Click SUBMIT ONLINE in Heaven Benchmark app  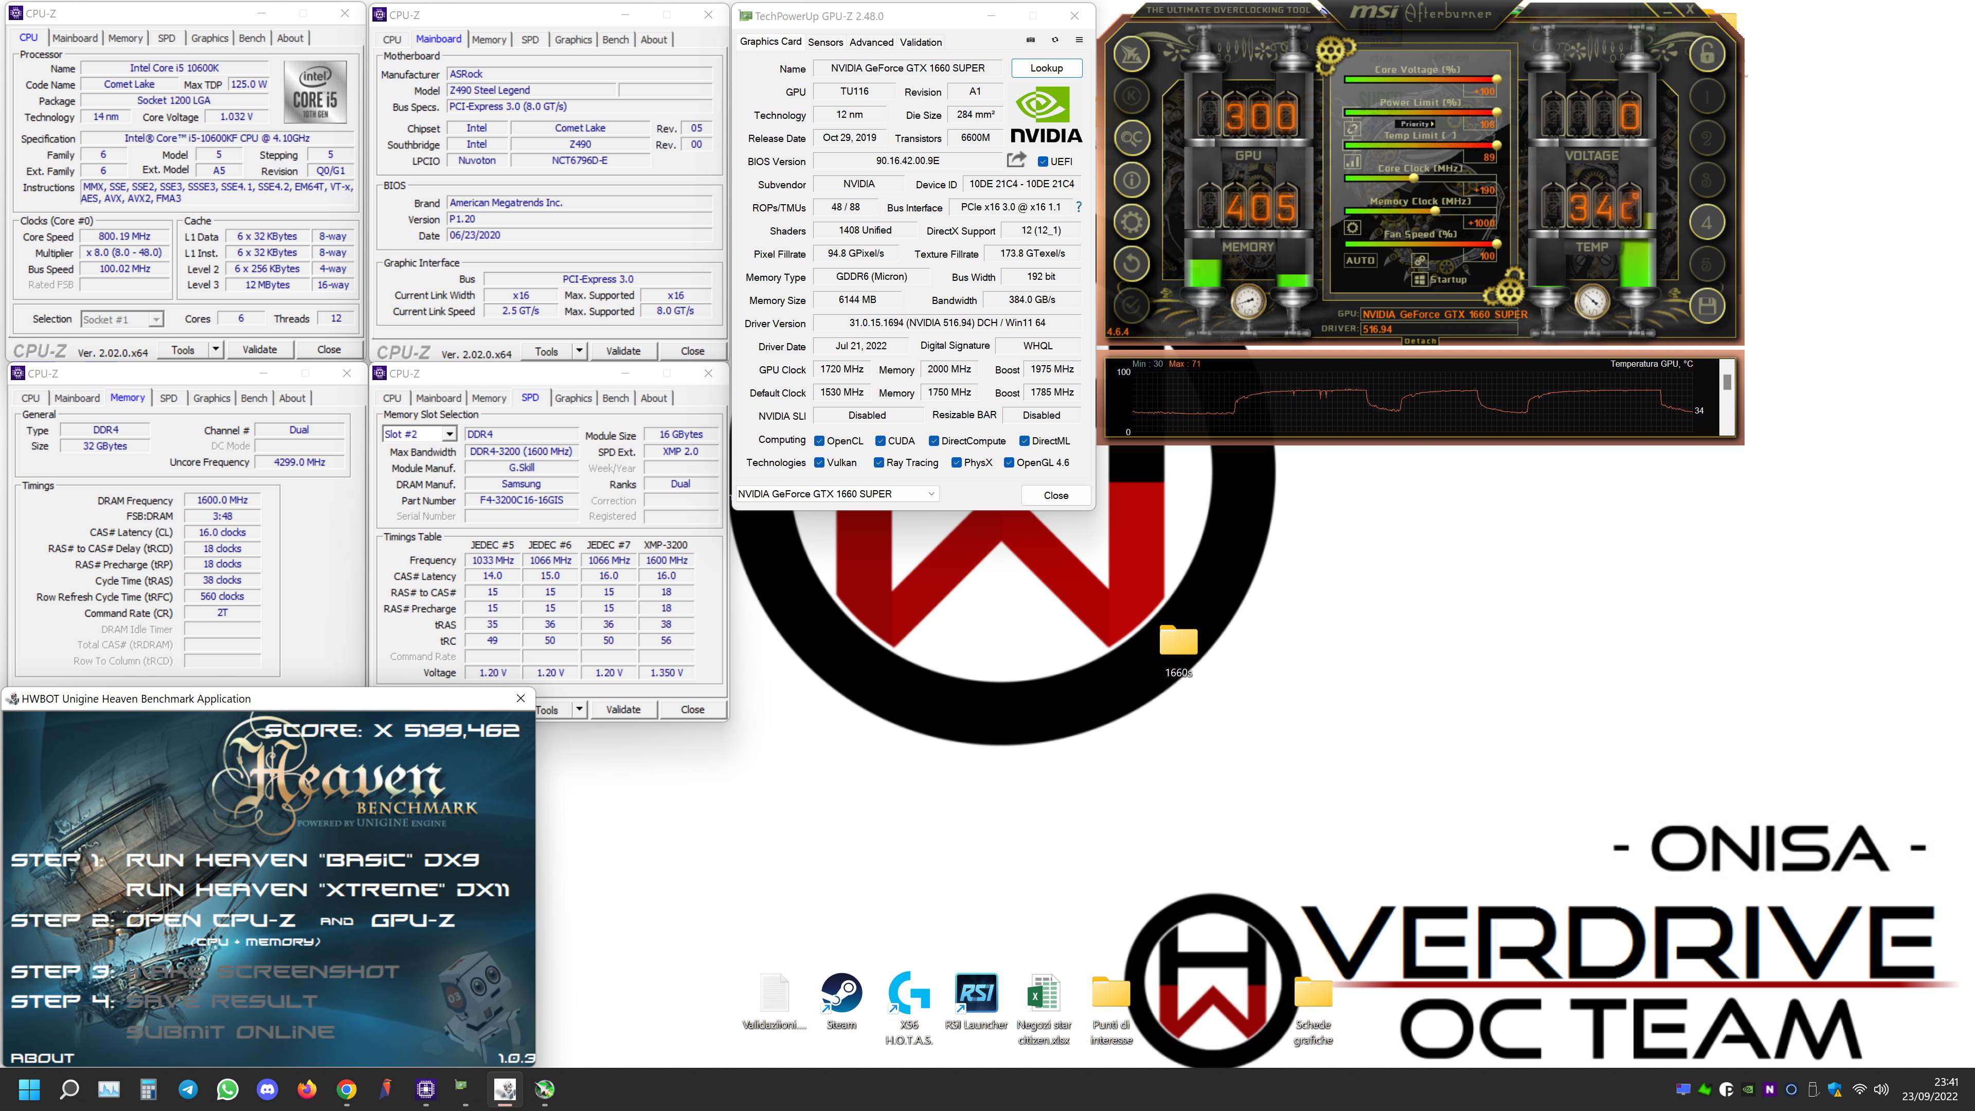230,1032
